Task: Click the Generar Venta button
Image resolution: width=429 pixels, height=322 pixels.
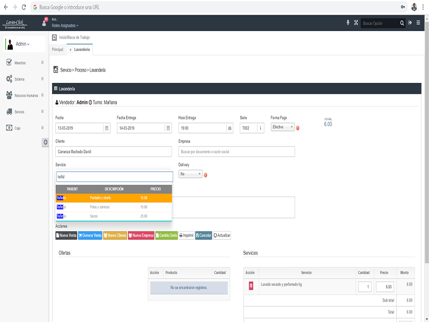Action: pos(90,236)
